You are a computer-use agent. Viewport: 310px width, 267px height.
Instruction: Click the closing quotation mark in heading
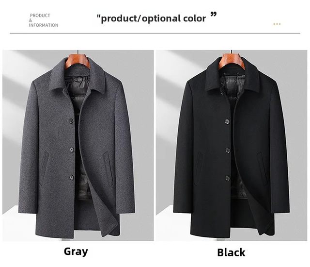point(214,14)
